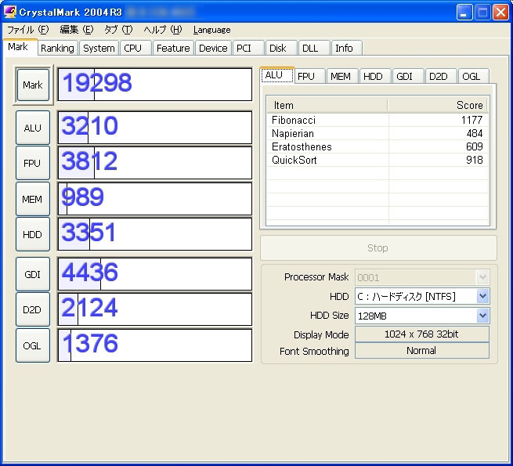The height and width of the screenshot is (466, 513).
Task: Switch to the System tab
Action: click(x=99, y=48)
